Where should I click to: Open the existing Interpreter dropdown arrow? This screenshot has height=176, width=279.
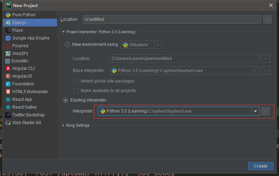tap(255, 111)
